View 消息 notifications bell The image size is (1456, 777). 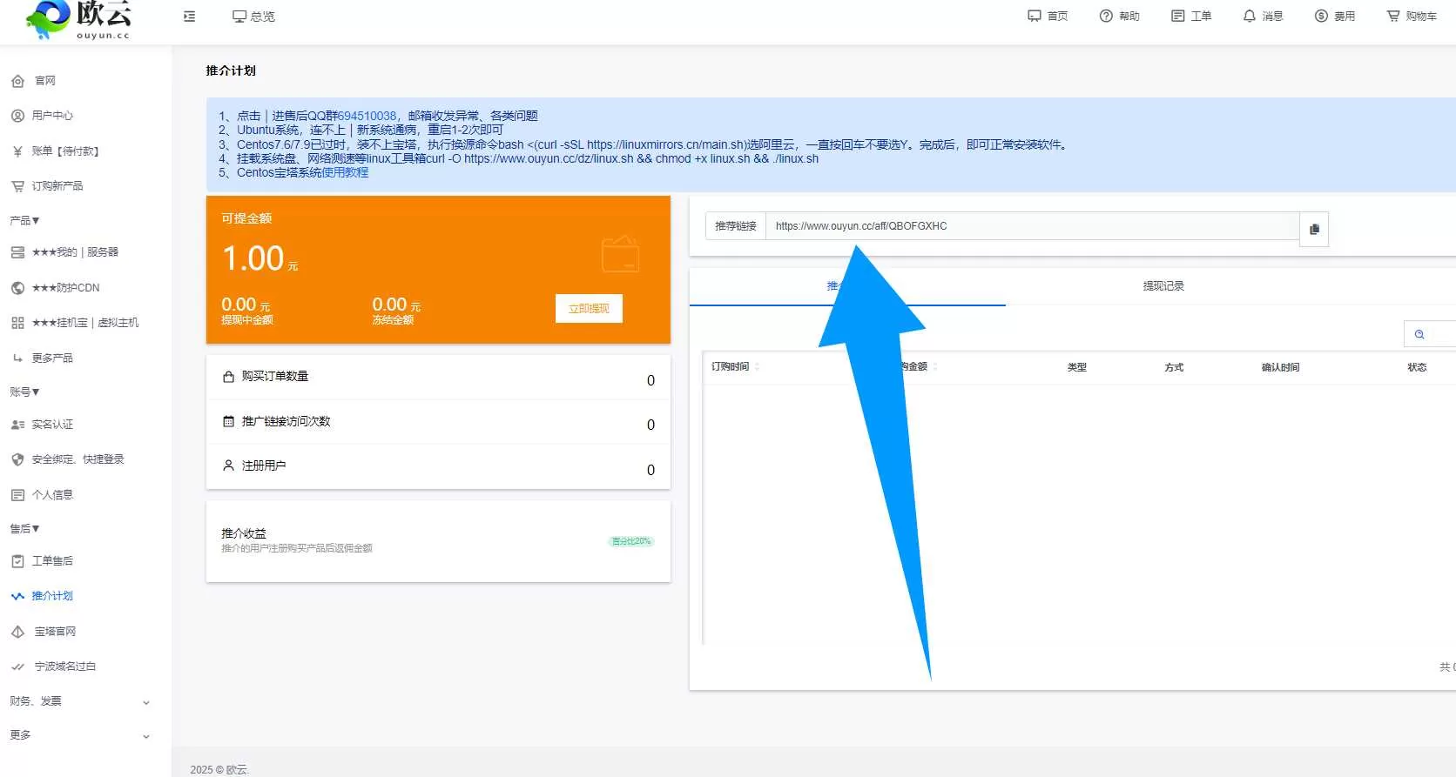pyautogui.click(x=1263, y=17)
